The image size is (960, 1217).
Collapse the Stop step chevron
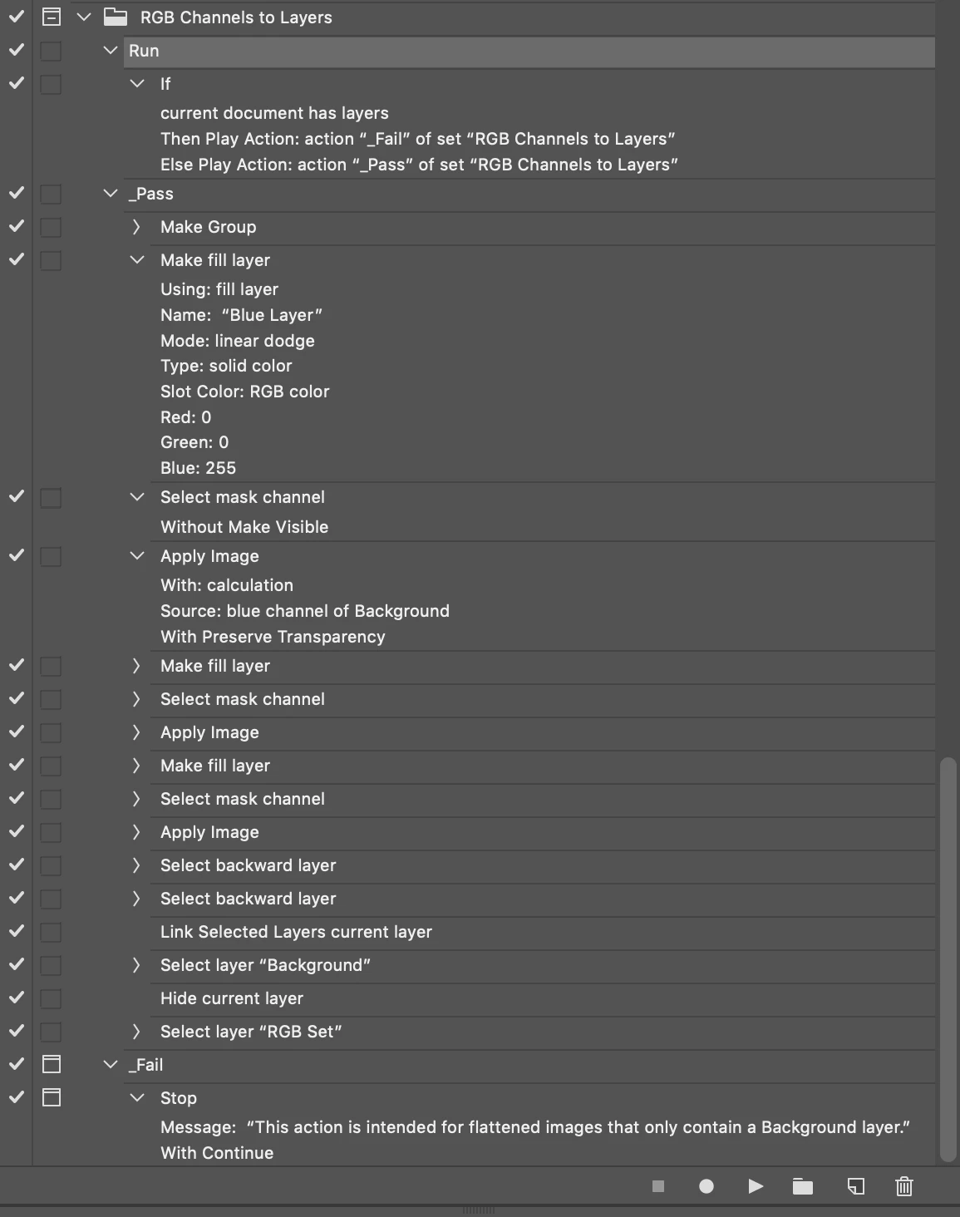coord(137,1097)
